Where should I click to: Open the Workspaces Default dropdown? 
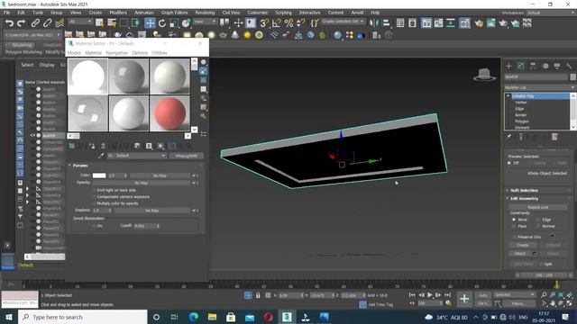(x=550, y=13)
